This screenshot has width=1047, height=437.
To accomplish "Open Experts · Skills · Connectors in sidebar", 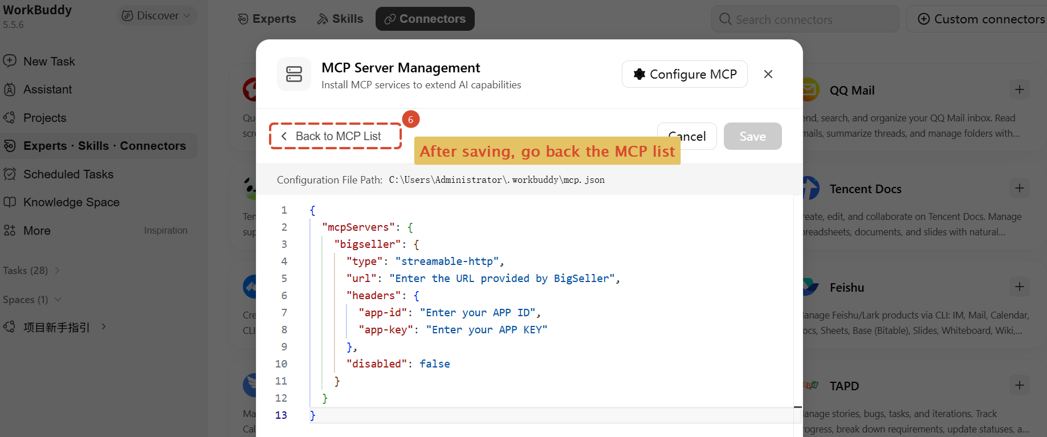I will click(x=99, y=146).
